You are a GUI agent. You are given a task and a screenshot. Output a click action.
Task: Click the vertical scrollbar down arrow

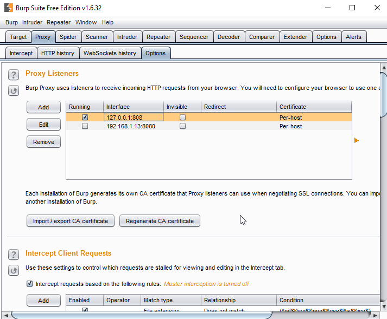pos(384,307)
